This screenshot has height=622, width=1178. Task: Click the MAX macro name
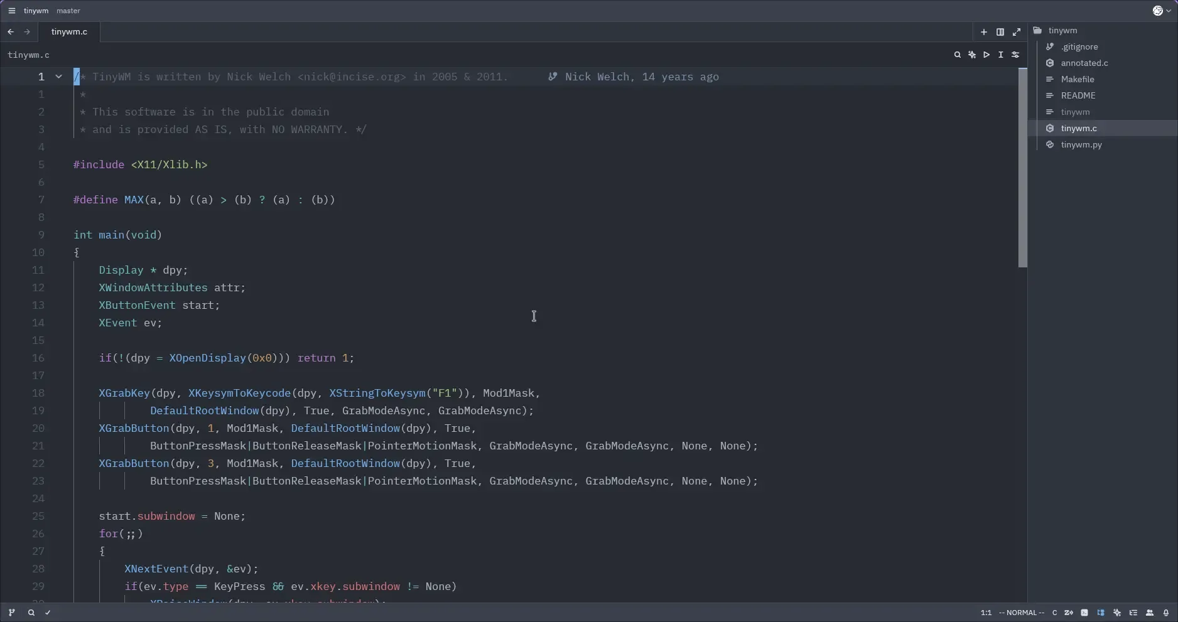pos(134,200)
